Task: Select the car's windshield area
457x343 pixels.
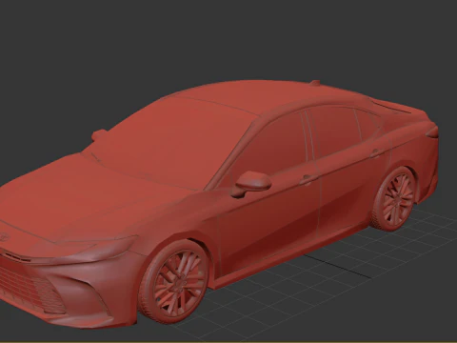Action: point(171,145)
